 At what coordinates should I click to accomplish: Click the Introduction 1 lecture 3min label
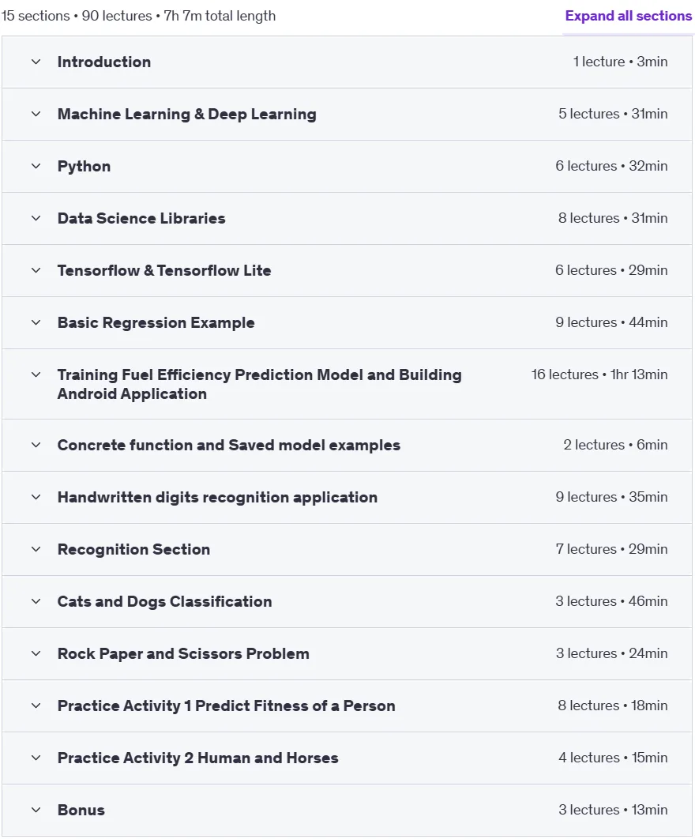coord(620,62)
